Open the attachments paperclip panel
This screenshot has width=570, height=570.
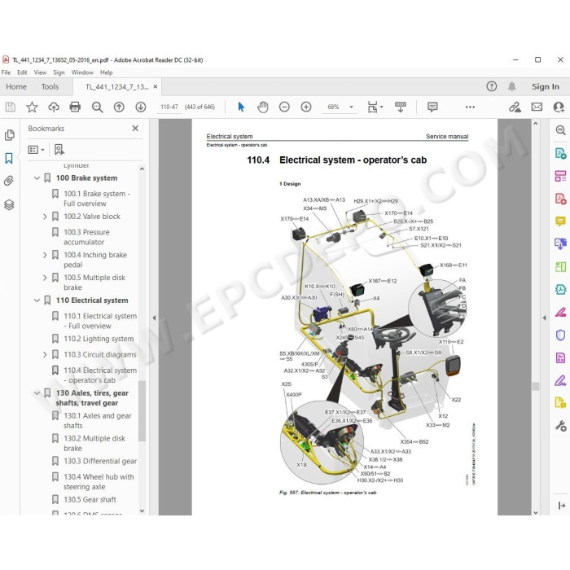pos(9,181)
